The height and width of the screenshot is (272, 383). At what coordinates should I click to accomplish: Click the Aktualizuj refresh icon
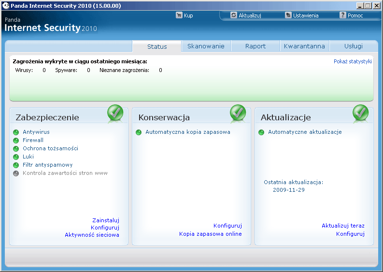click(234, 15)
